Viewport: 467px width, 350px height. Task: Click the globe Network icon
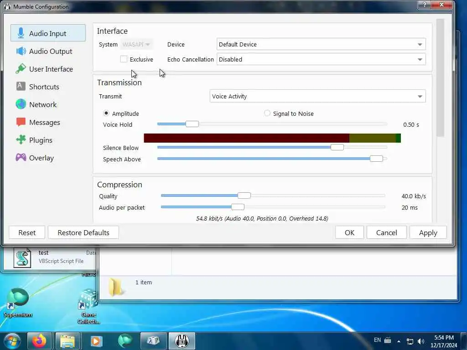point(21,104)
